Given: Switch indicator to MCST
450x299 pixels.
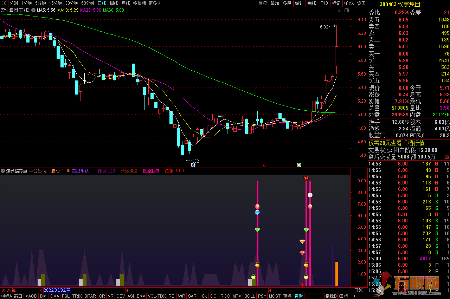Looking at the screenshot, I should (275, 296).
